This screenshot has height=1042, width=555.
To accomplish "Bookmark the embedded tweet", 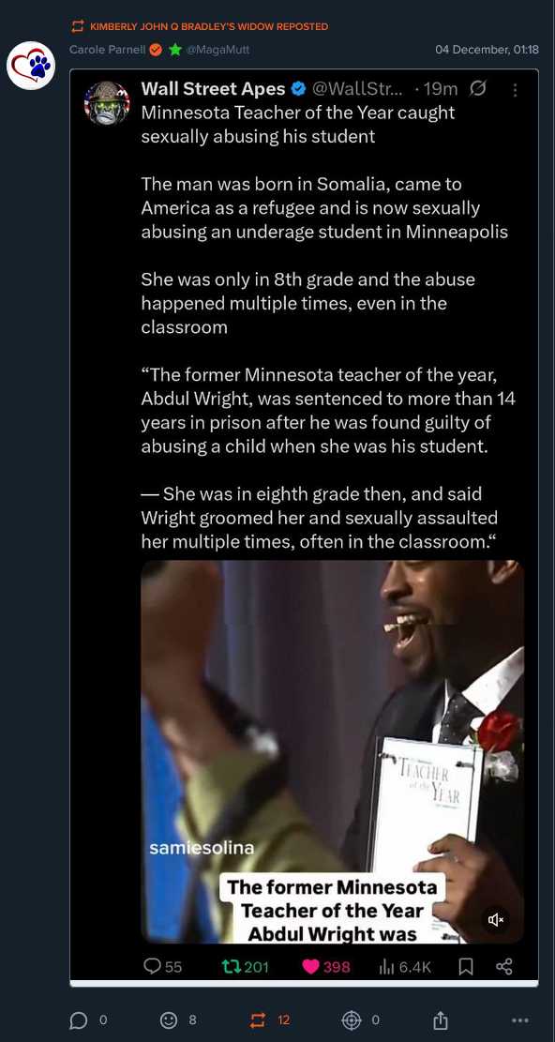I will point(466,966).
